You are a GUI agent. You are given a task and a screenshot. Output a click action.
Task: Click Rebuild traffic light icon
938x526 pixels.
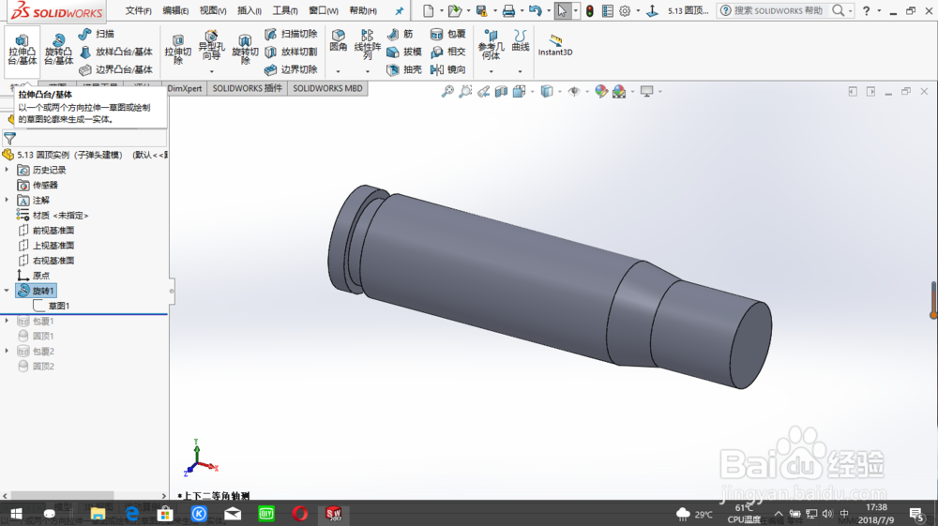coord(590,10)
